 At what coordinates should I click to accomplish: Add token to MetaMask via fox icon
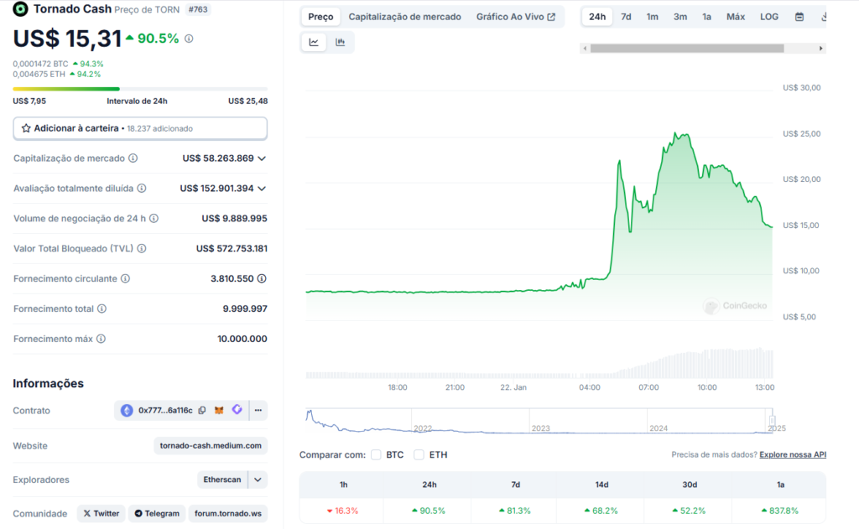[219, 410]
